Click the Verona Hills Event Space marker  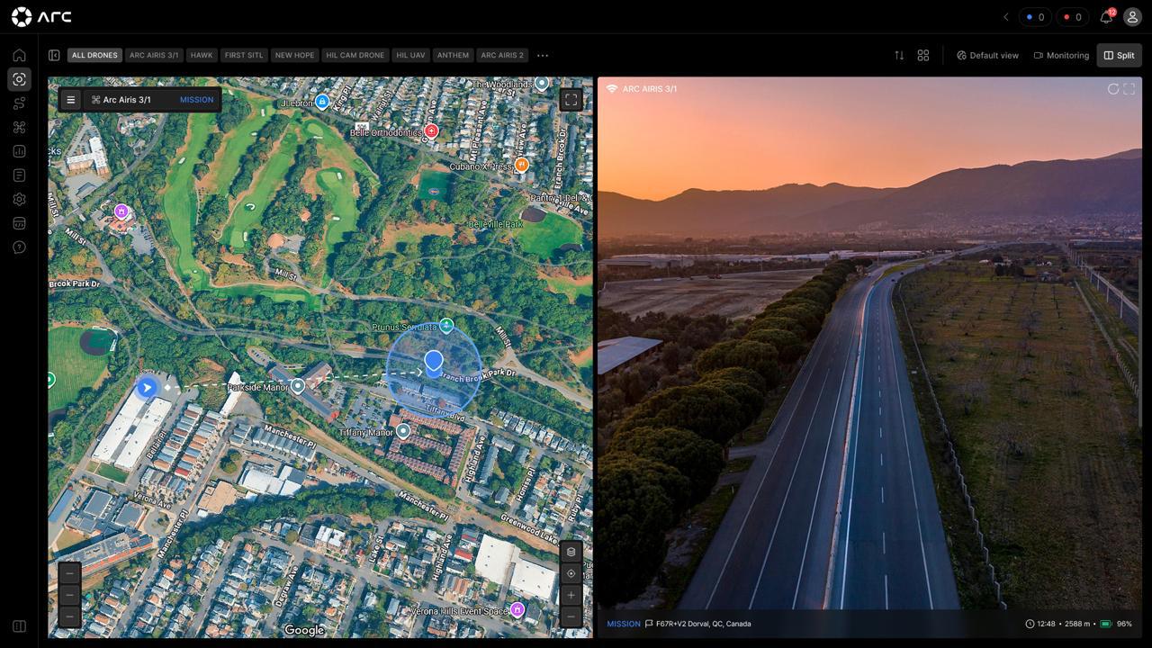[517, 609]
